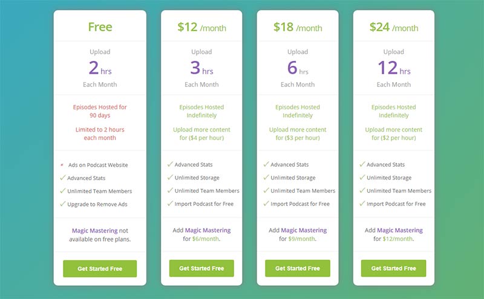The width and height of the screenshot is (484, 299).
Task: Click the Import Podcast for Free checkmark in the $18 plan
Action: point(266,204)
